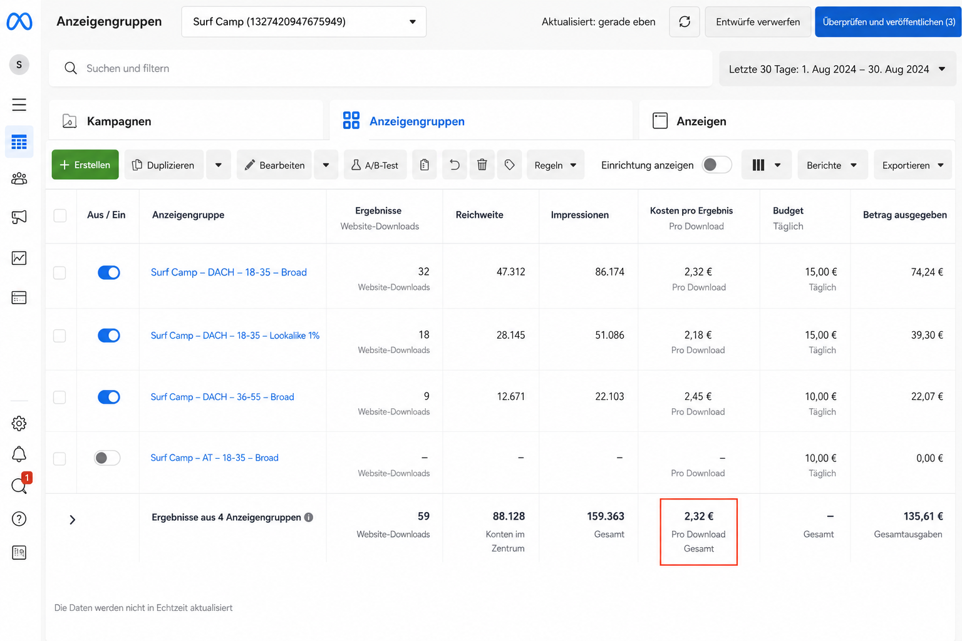The height and width of the screenshot is (641, 962).
Task: Click the green Erstellen button
Action: point(85,165)
